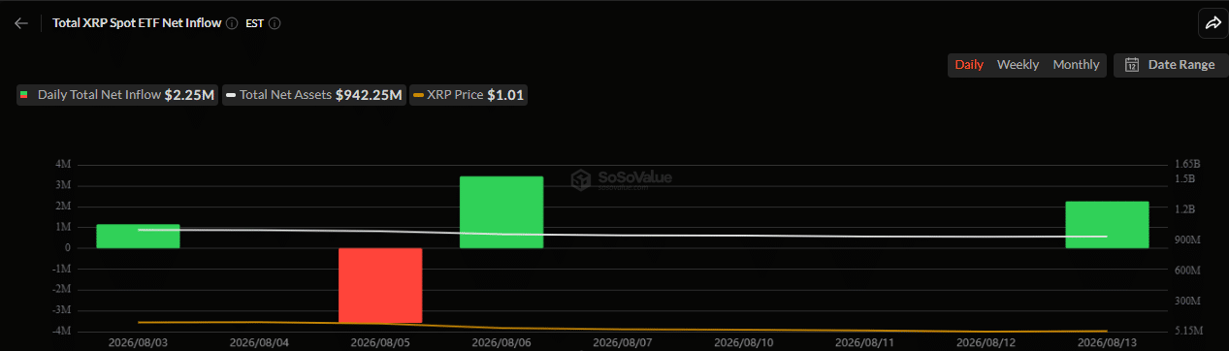Click the 2026/08/07 date axis label
Screen dimensions: 1229x351
[622, 342]
